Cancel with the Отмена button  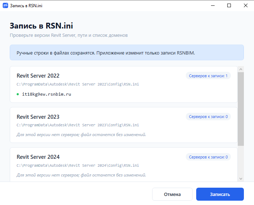click(172, 194)
